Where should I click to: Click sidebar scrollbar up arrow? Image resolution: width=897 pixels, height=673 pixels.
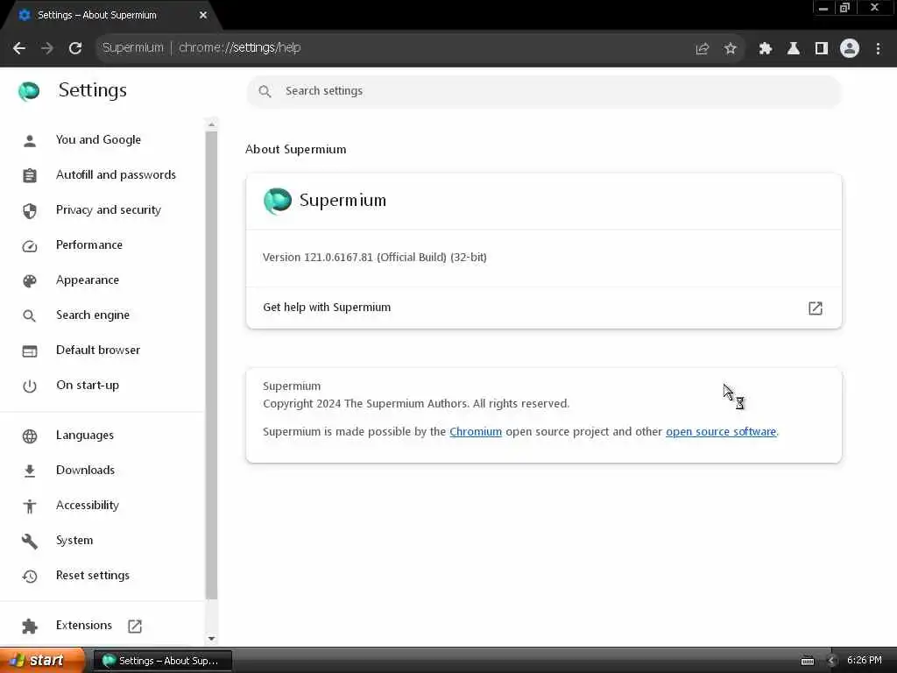tap(211, 124)
